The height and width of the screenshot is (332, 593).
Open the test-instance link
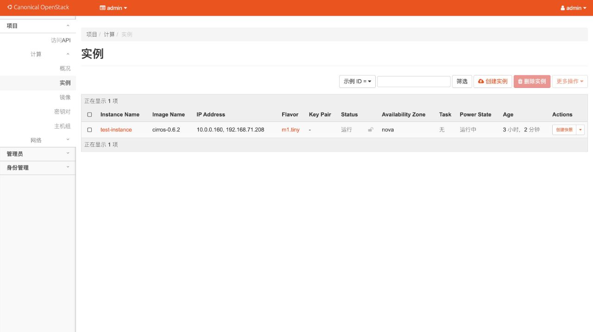[x=116, y=130]
